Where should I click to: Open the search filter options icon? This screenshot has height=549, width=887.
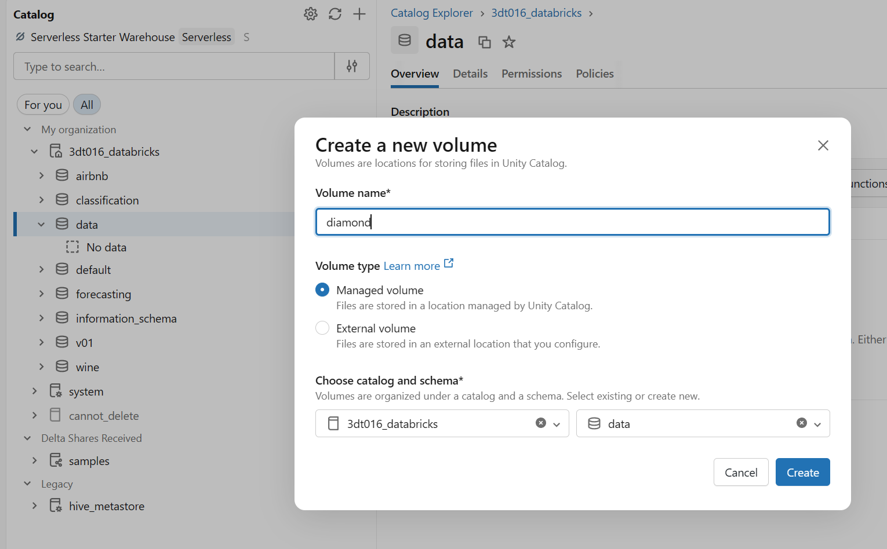(352, 66)
